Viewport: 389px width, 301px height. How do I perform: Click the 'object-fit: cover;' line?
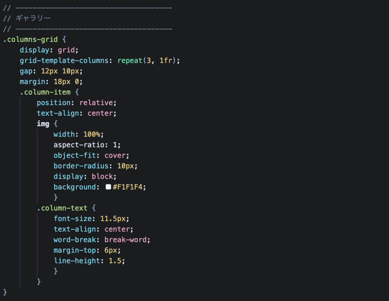tap(91, 156)
